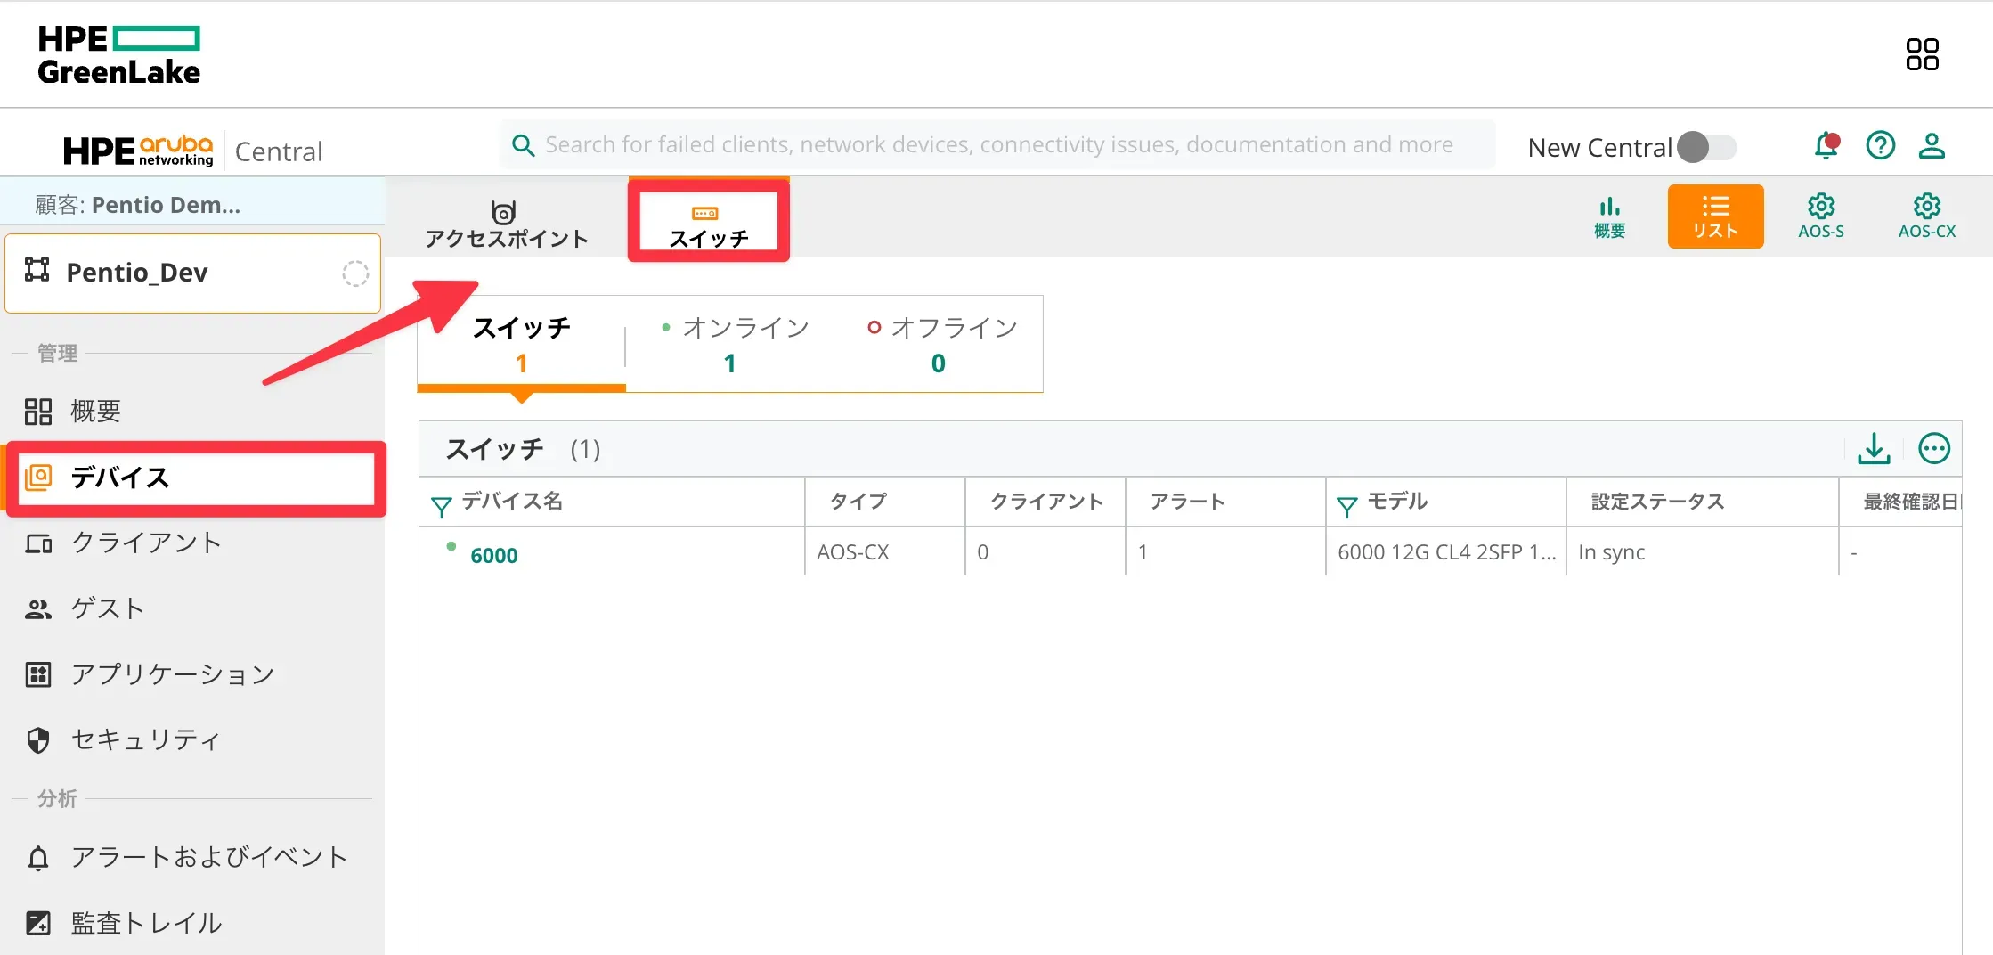The width and height of the screenshot is (1993, 955).
Task: Open the help question mark icon
Action: click(x=1880, y=145)
